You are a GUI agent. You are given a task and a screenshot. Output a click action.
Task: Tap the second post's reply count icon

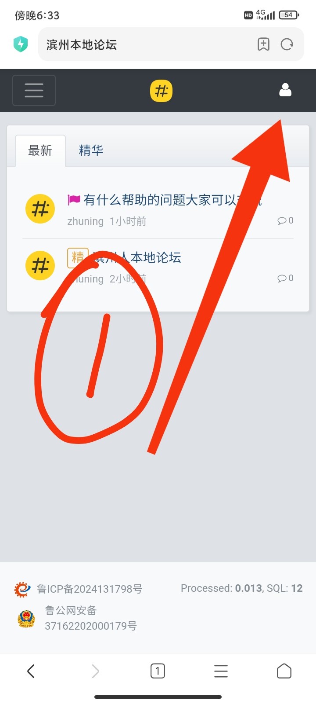[x=285, y=278]
